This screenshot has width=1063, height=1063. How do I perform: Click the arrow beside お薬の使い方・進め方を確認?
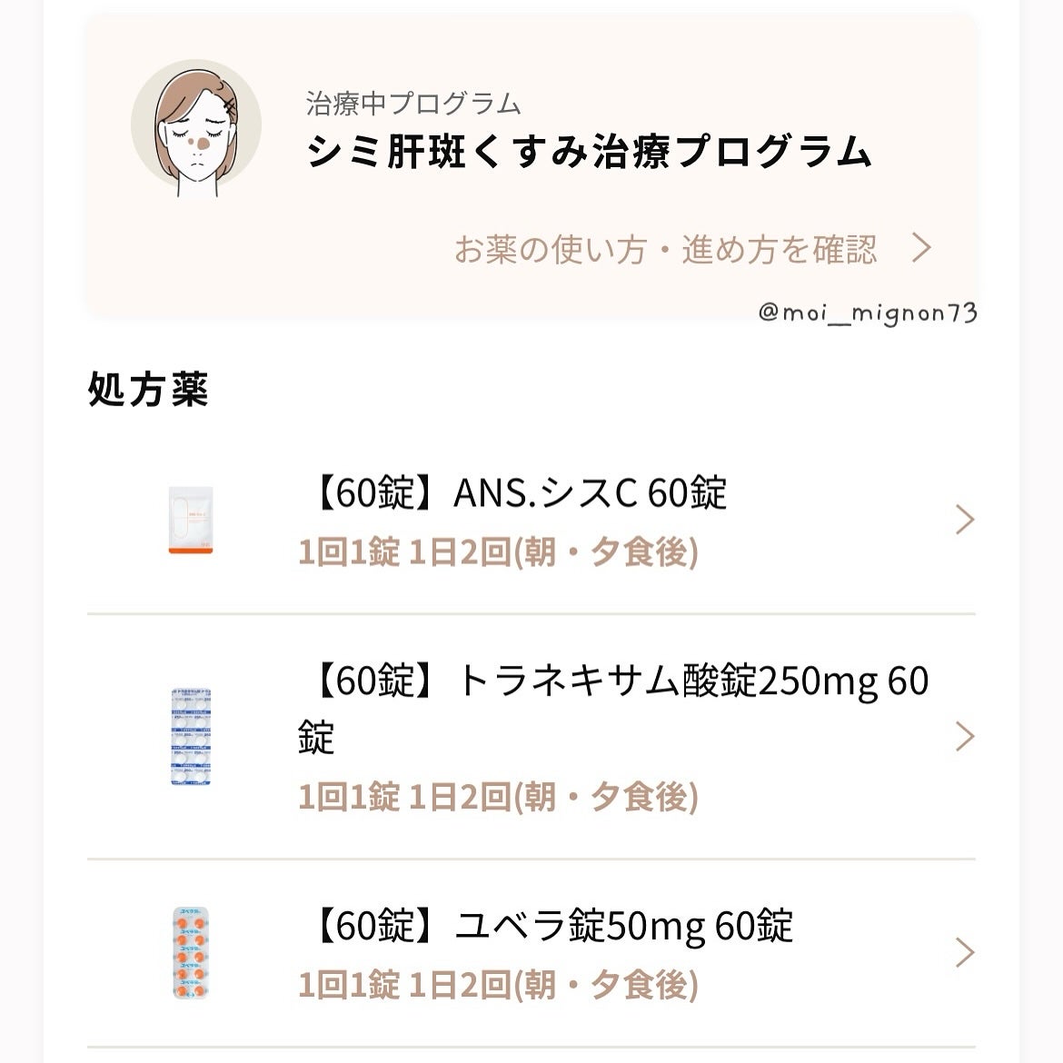pyautogui.click(x=922, y=248)
